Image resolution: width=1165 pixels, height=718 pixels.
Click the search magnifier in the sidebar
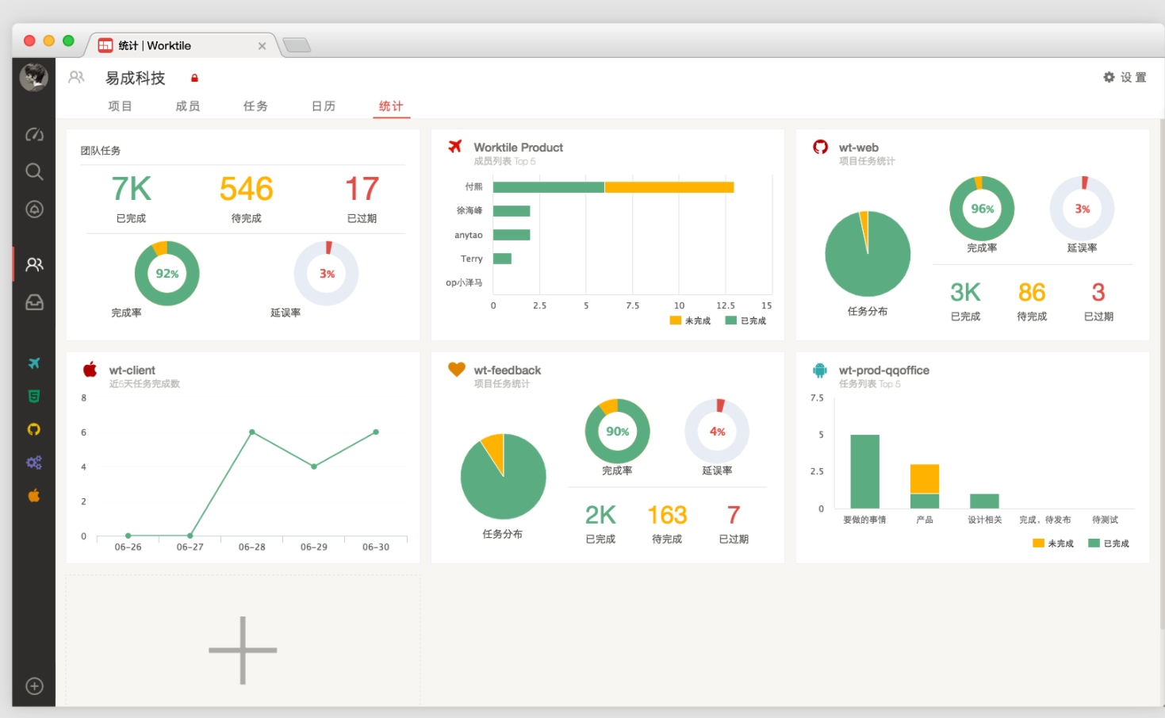click(34, 171)
